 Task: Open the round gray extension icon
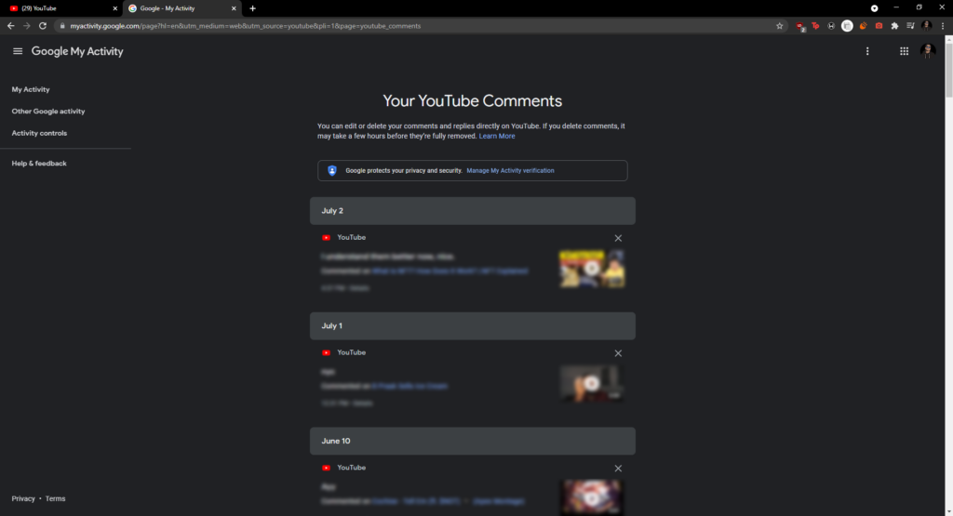pyautogui.click(x=831, y=26)
